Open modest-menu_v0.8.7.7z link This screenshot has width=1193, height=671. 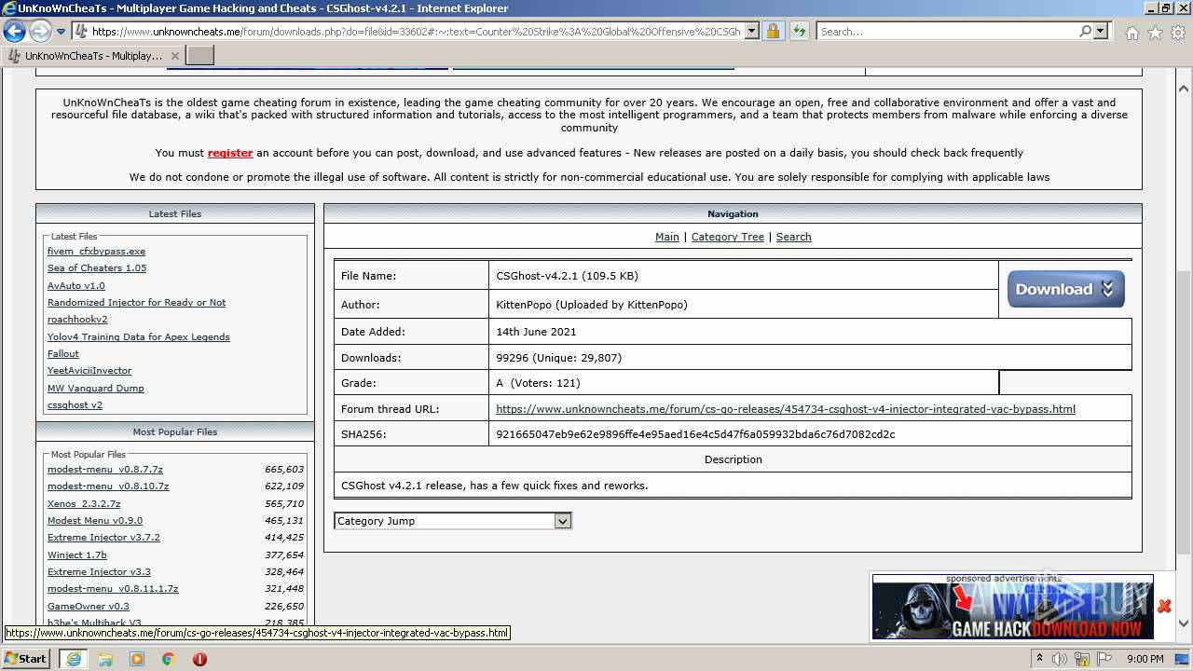[x=105, y=470]
